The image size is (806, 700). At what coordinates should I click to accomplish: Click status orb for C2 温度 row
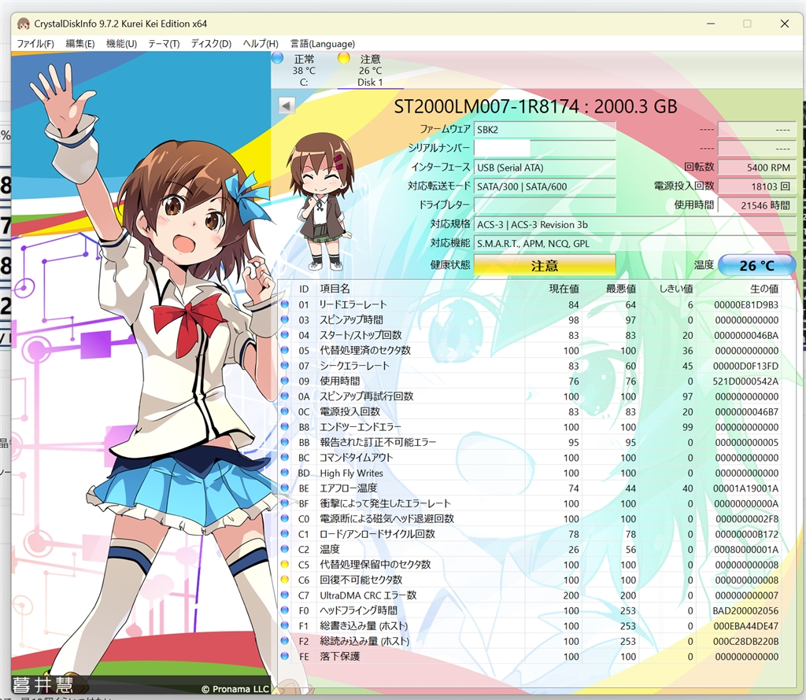tap(285, 548)
